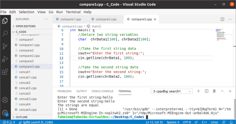Viewport: 236px width, 124px height.
Task: Click the Linux configuration status item
Action: 214,122
